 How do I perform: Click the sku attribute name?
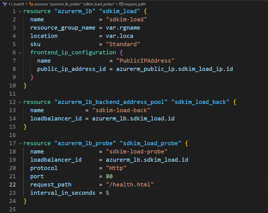pos(35,44)
